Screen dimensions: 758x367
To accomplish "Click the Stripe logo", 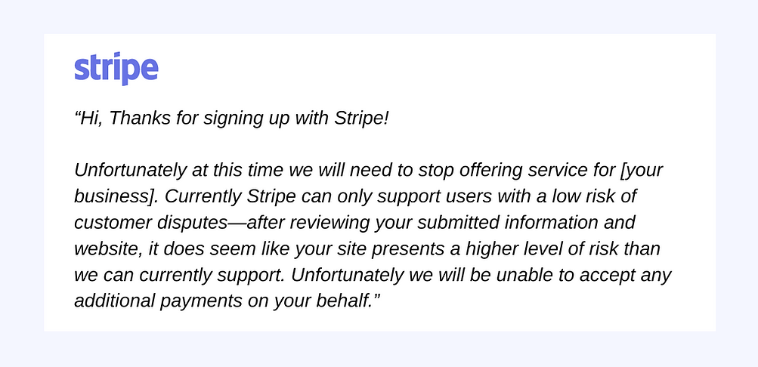I will pos(116,69).
